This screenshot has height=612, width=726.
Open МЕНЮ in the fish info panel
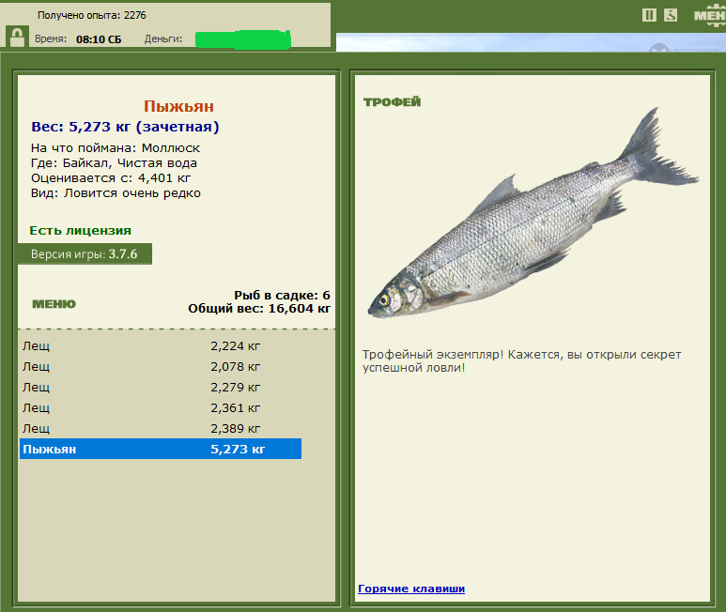(54, 304)
